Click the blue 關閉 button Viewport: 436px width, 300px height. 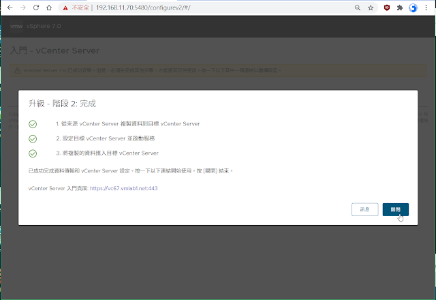[x=395, y=209]
